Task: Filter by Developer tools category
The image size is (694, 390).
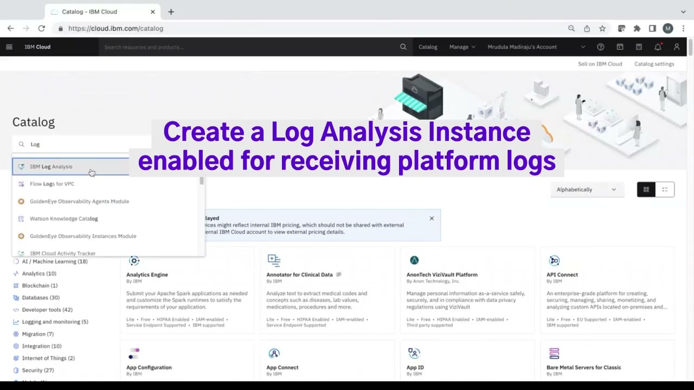Action: click(x=47, y=310)
